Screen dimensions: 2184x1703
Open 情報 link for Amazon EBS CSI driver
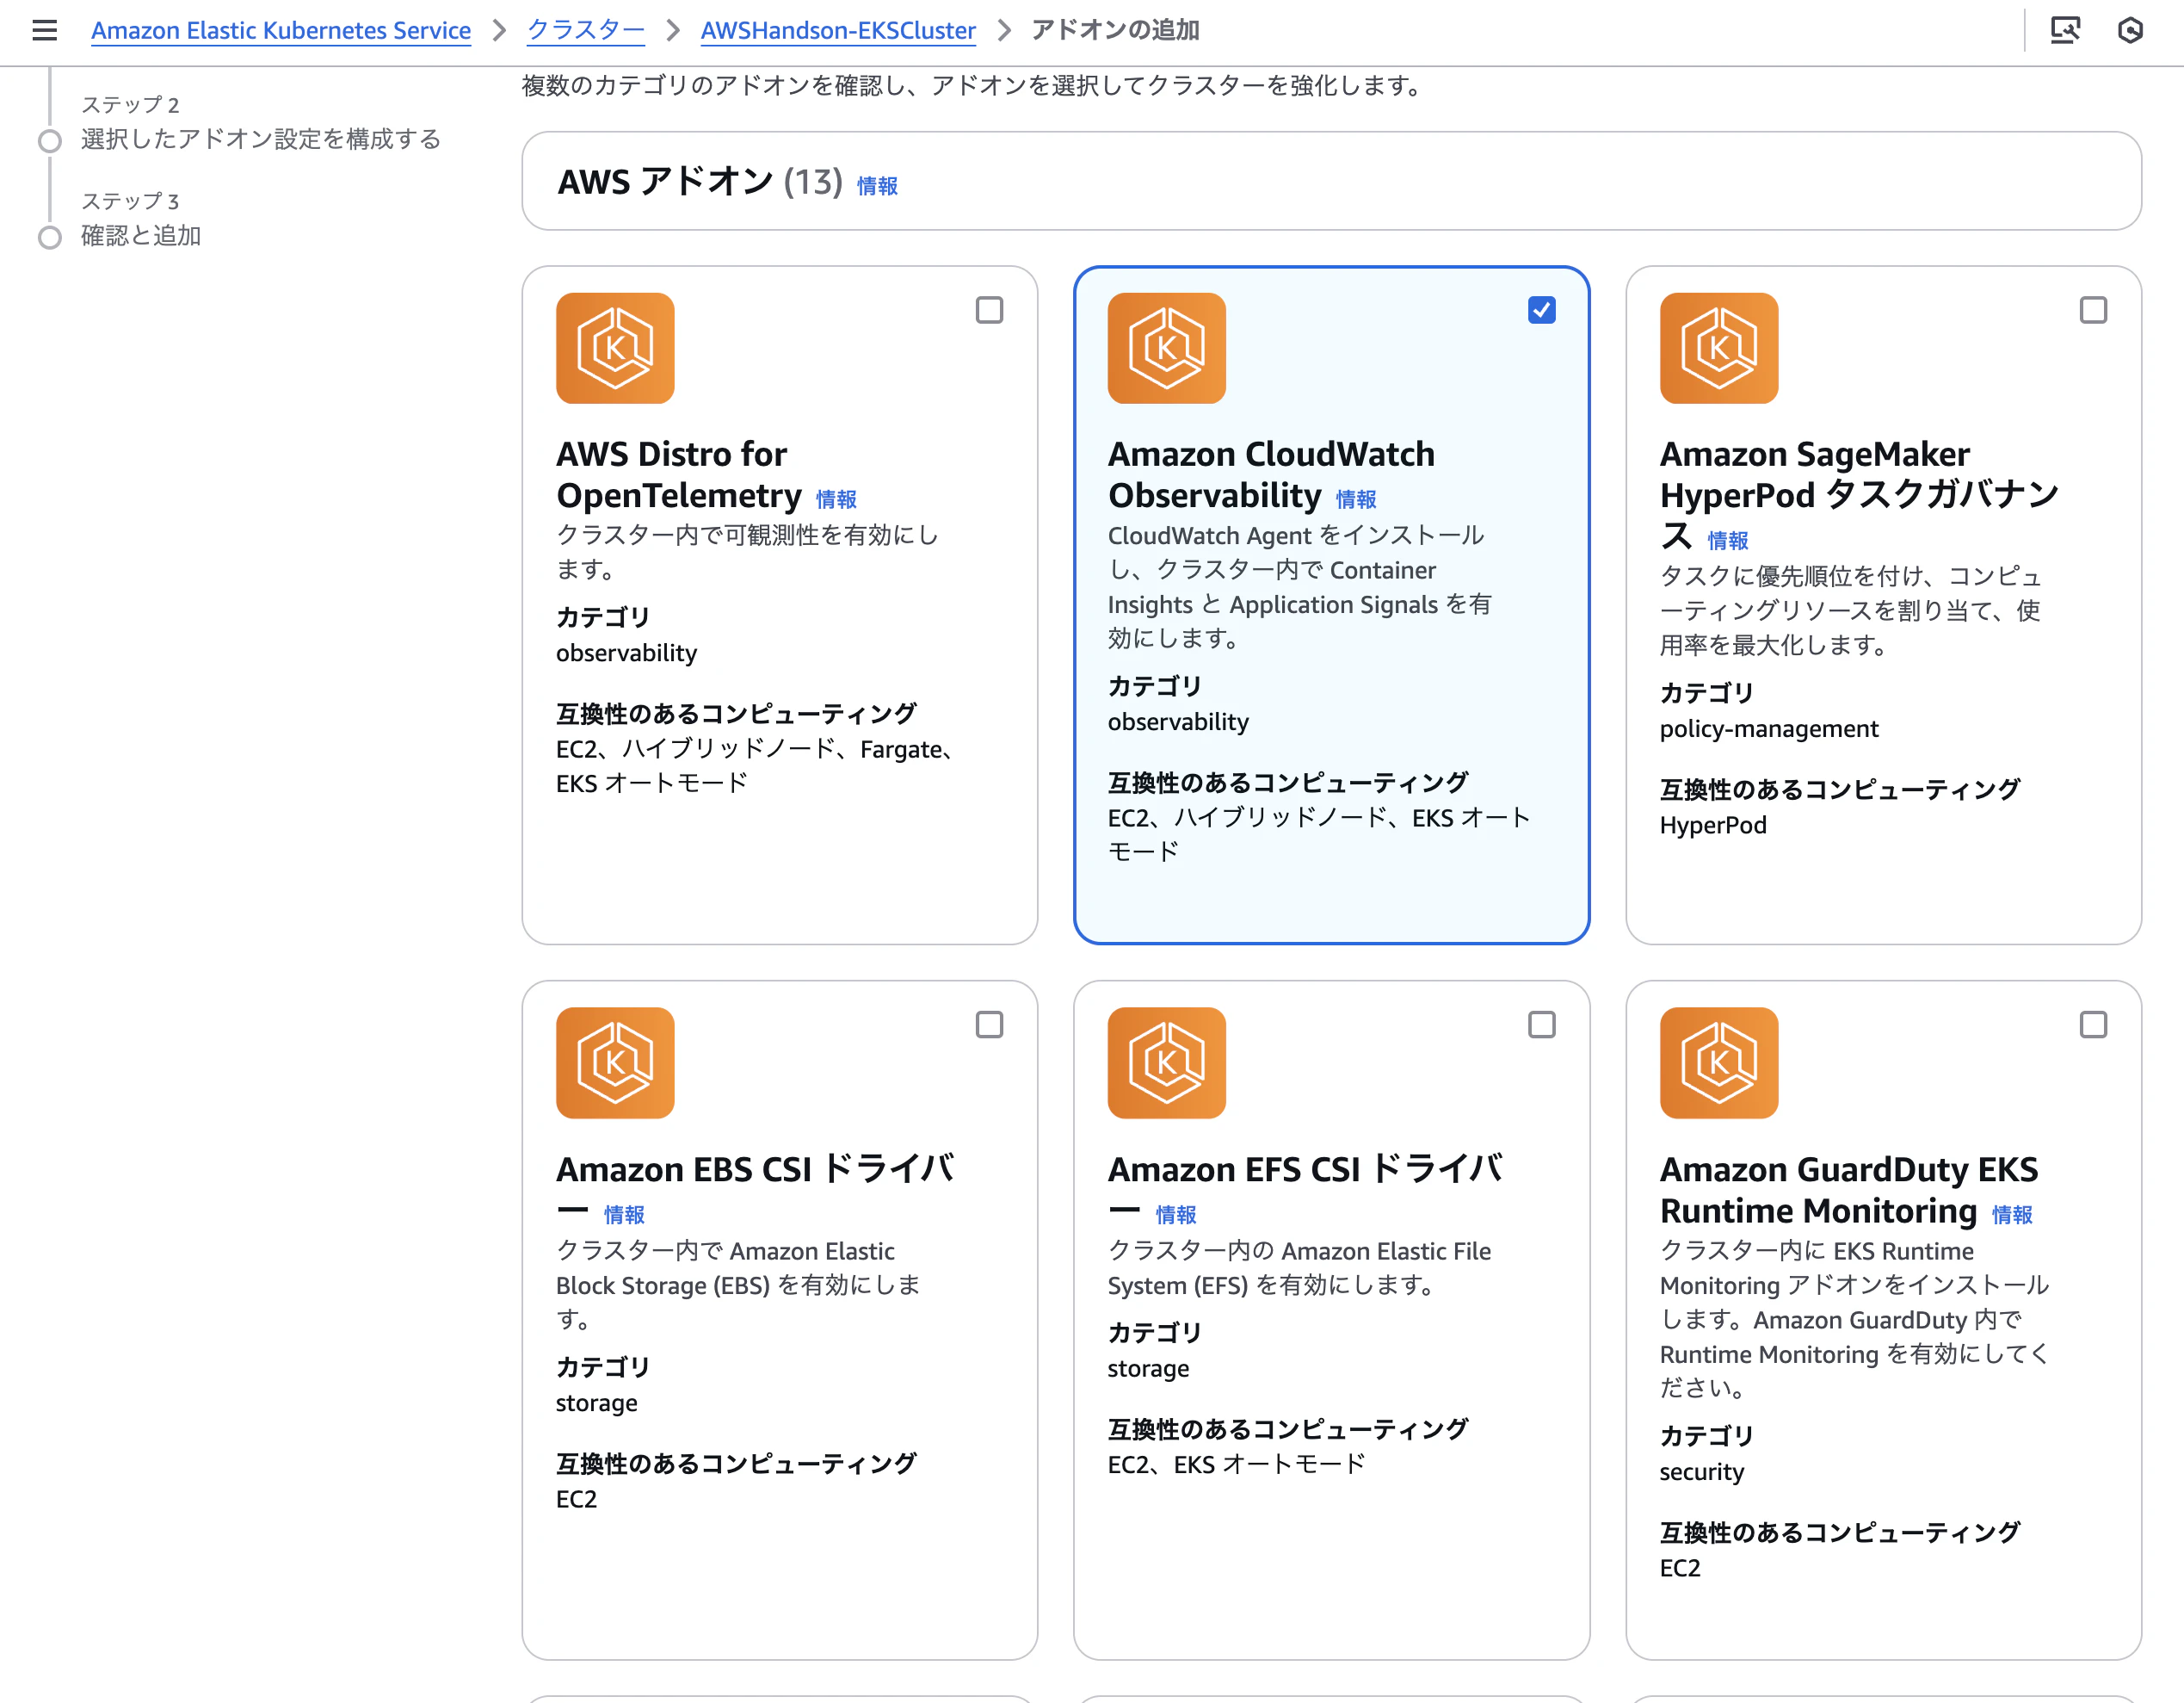(624, 1215)
